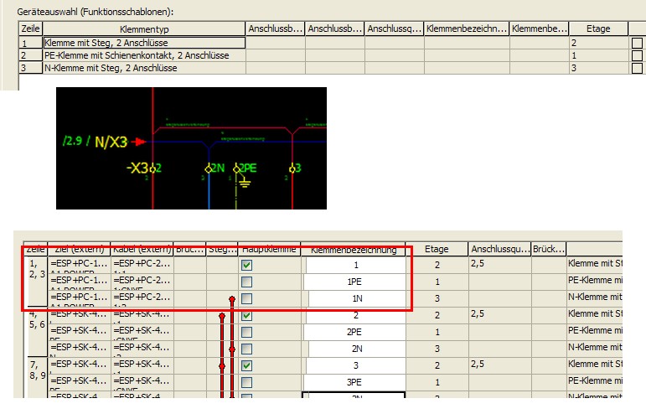Select row 'PE-Klemme mit Schienenkontakt, 2 Anschlüsse'
This screenshot has width=646, height=419.
click(x=144, y=55)
